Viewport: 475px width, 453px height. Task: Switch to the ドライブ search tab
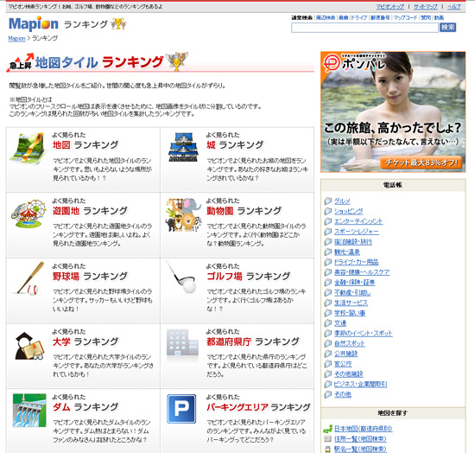click(359, 18)
